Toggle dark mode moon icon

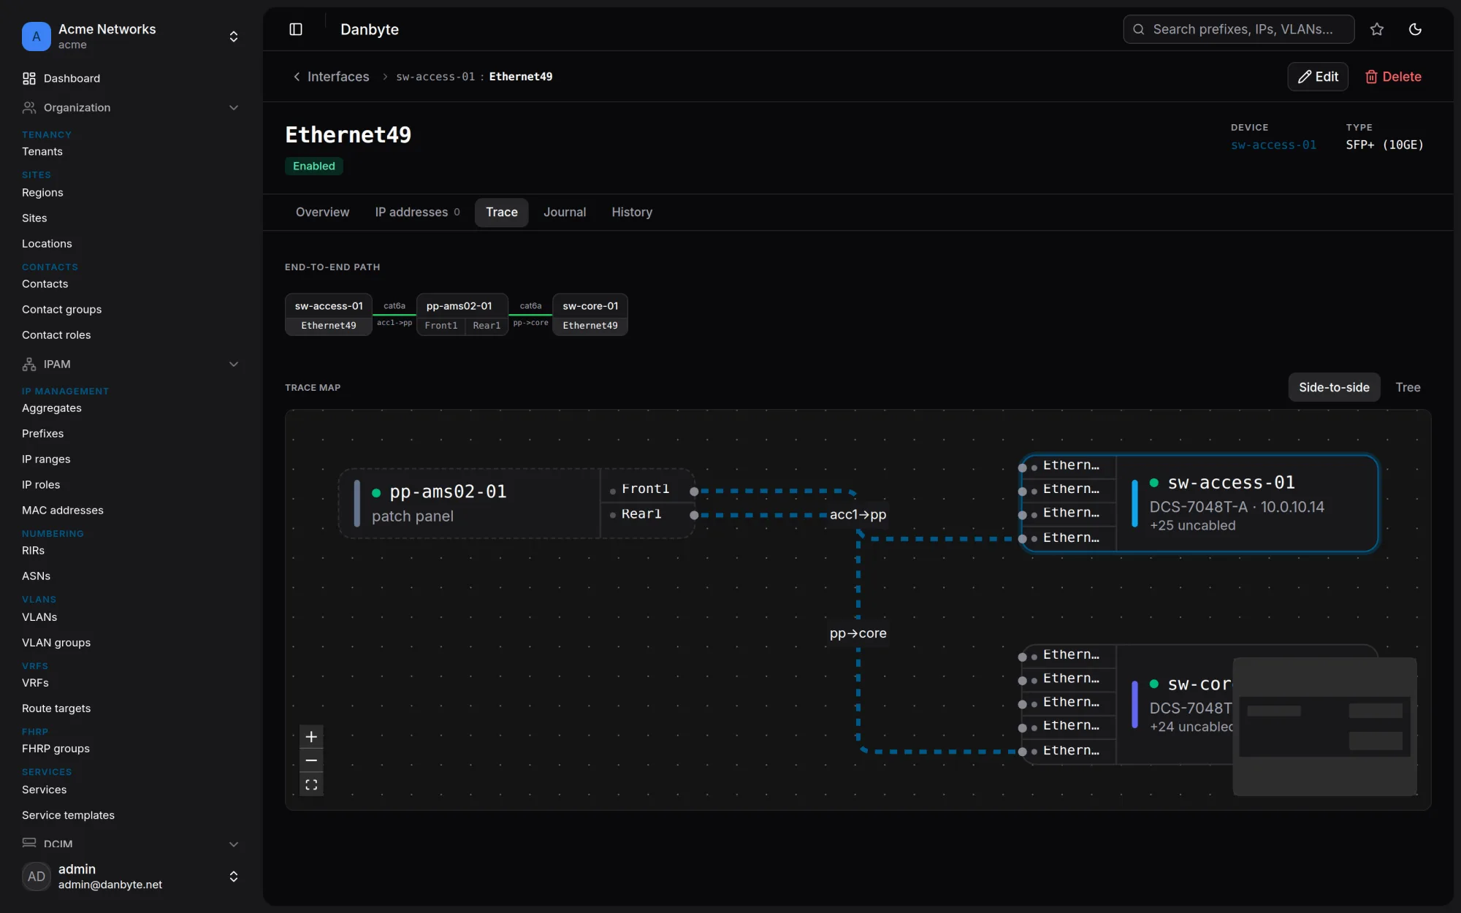(x=1415, y=29)
